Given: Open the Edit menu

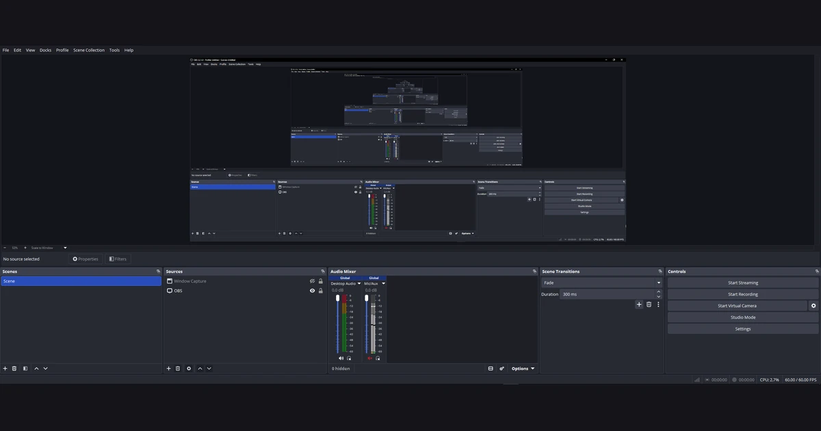Looking at the screenshot, I should (x=17, y=50).
